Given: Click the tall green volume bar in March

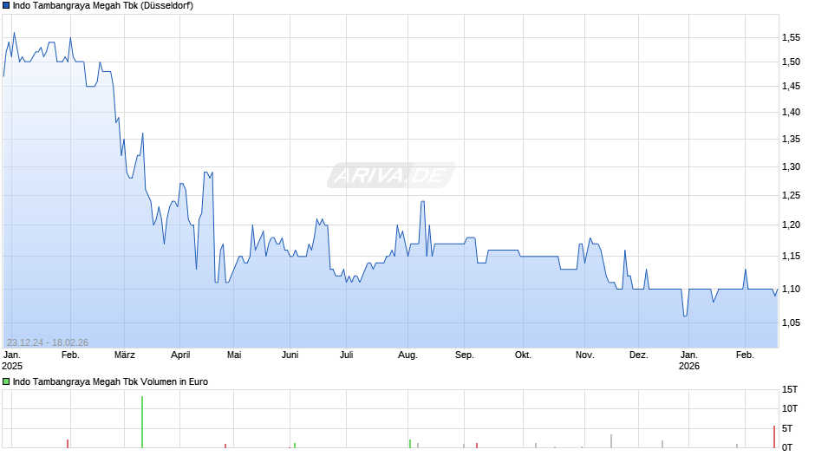Looking at the screenshot, I should 142,422.
